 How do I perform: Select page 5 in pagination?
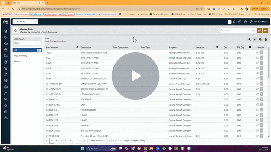click(70, 141)
